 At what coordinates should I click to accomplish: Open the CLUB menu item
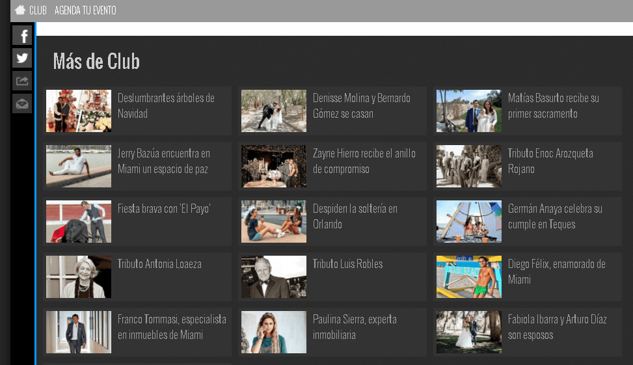[38, 10]
